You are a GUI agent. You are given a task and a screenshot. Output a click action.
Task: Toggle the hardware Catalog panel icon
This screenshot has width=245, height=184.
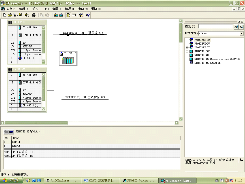(x=68, y=15)
